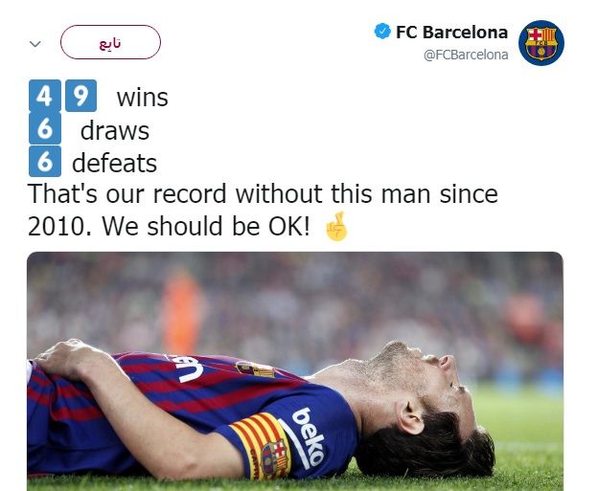Click the word wins in tweet
Viewport: 598px width, 491px height.
pos(142,98)
